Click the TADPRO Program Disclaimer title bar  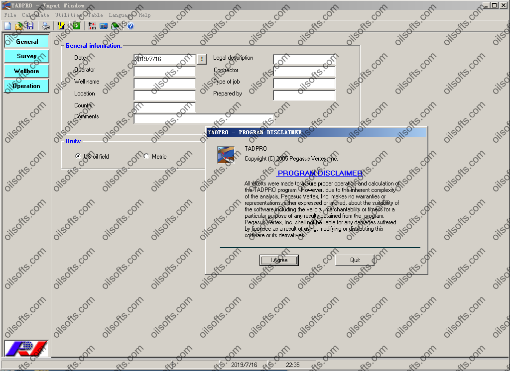[x=316, y=132]
